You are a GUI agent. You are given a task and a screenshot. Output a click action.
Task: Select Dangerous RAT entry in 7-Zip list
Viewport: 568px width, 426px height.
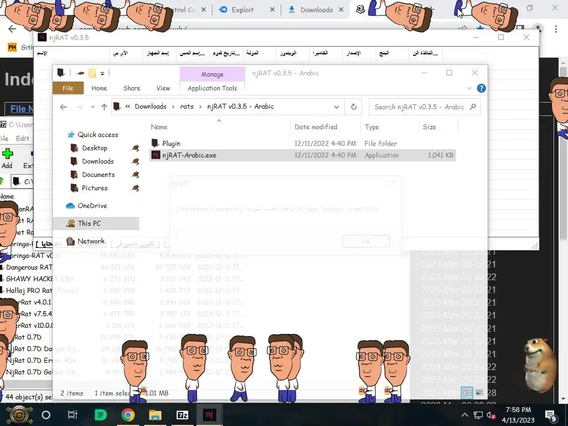[28, 267]
